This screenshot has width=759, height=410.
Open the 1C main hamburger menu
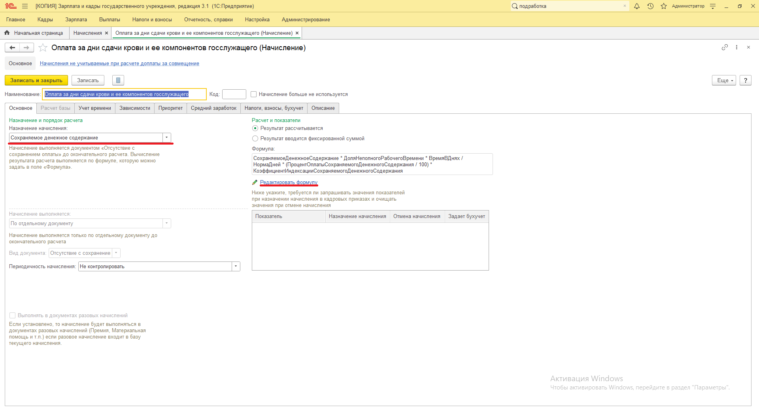[x=25, y=6]
